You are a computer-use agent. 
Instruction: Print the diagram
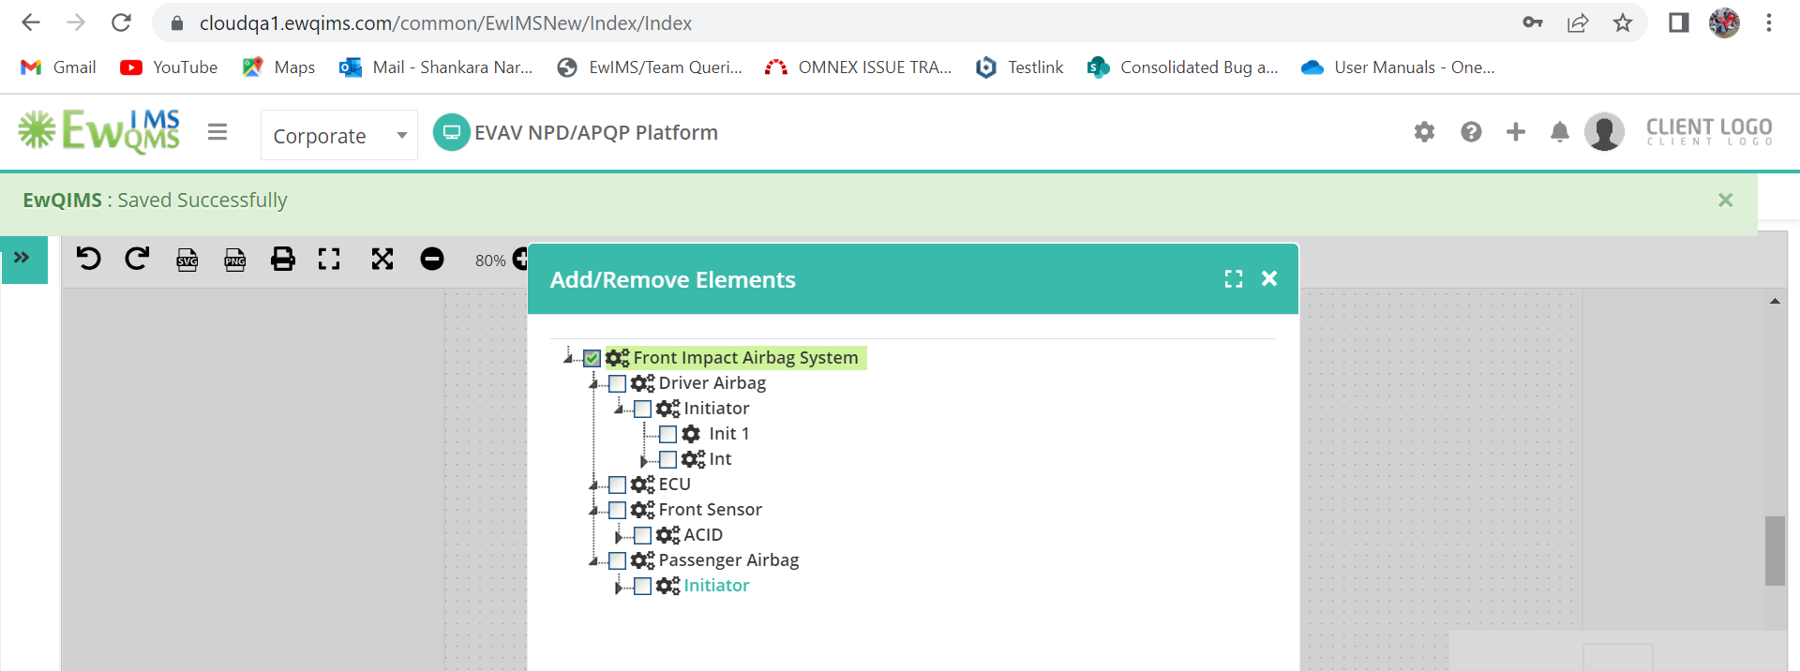pyautogui.click(x=282, y=259)
